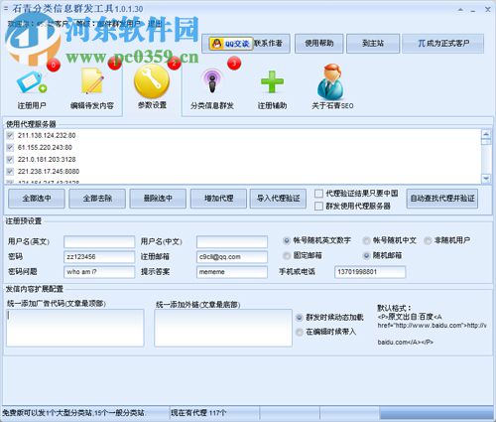Toggle proxy 221.0.181.203:3128 checkbox

click(10, 159)
